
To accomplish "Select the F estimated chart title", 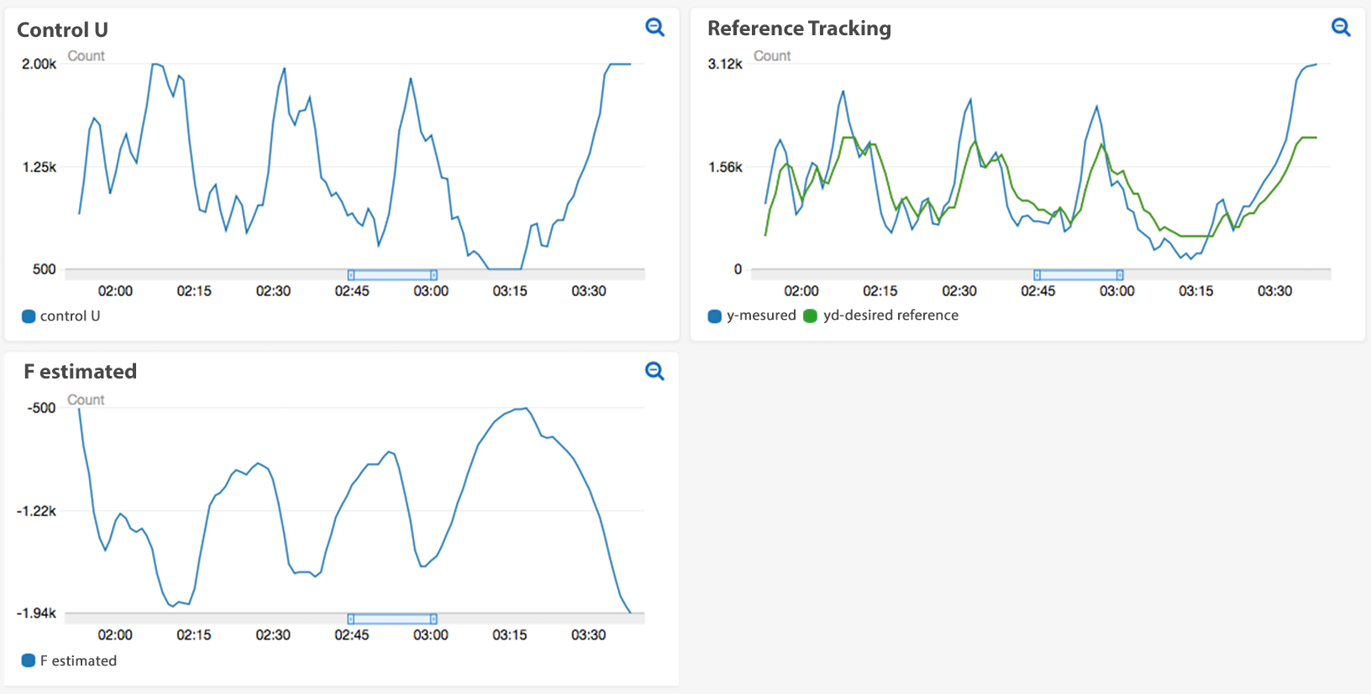I will [80, 371].
